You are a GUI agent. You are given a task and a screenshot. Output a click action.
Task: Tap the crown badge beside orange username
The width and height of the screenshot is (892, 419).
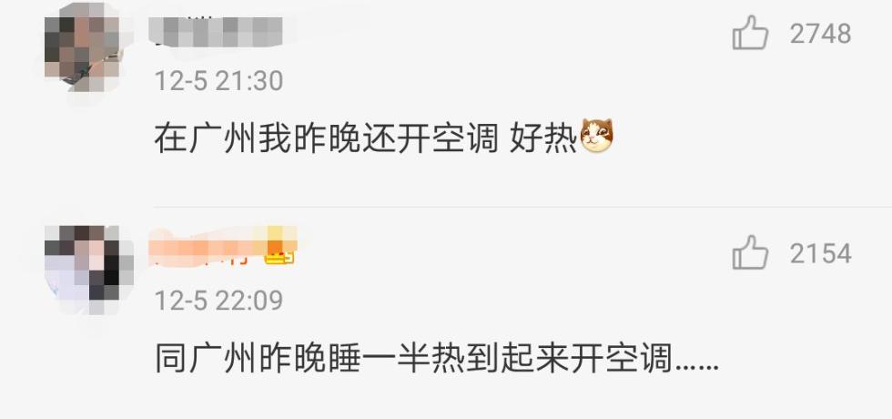click(x=279, y=256)
